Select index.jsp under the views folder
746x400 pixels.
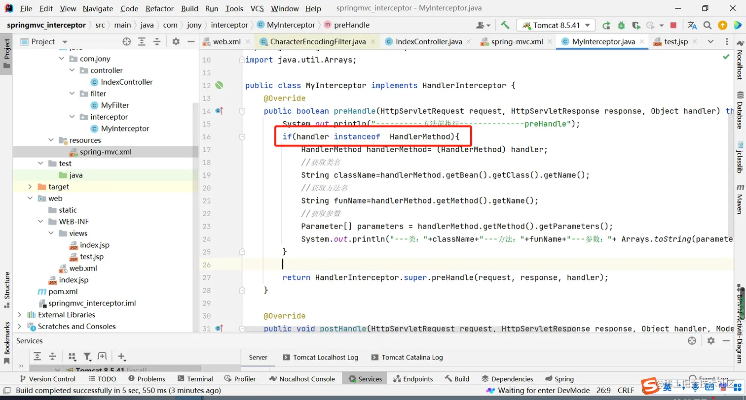94,245
